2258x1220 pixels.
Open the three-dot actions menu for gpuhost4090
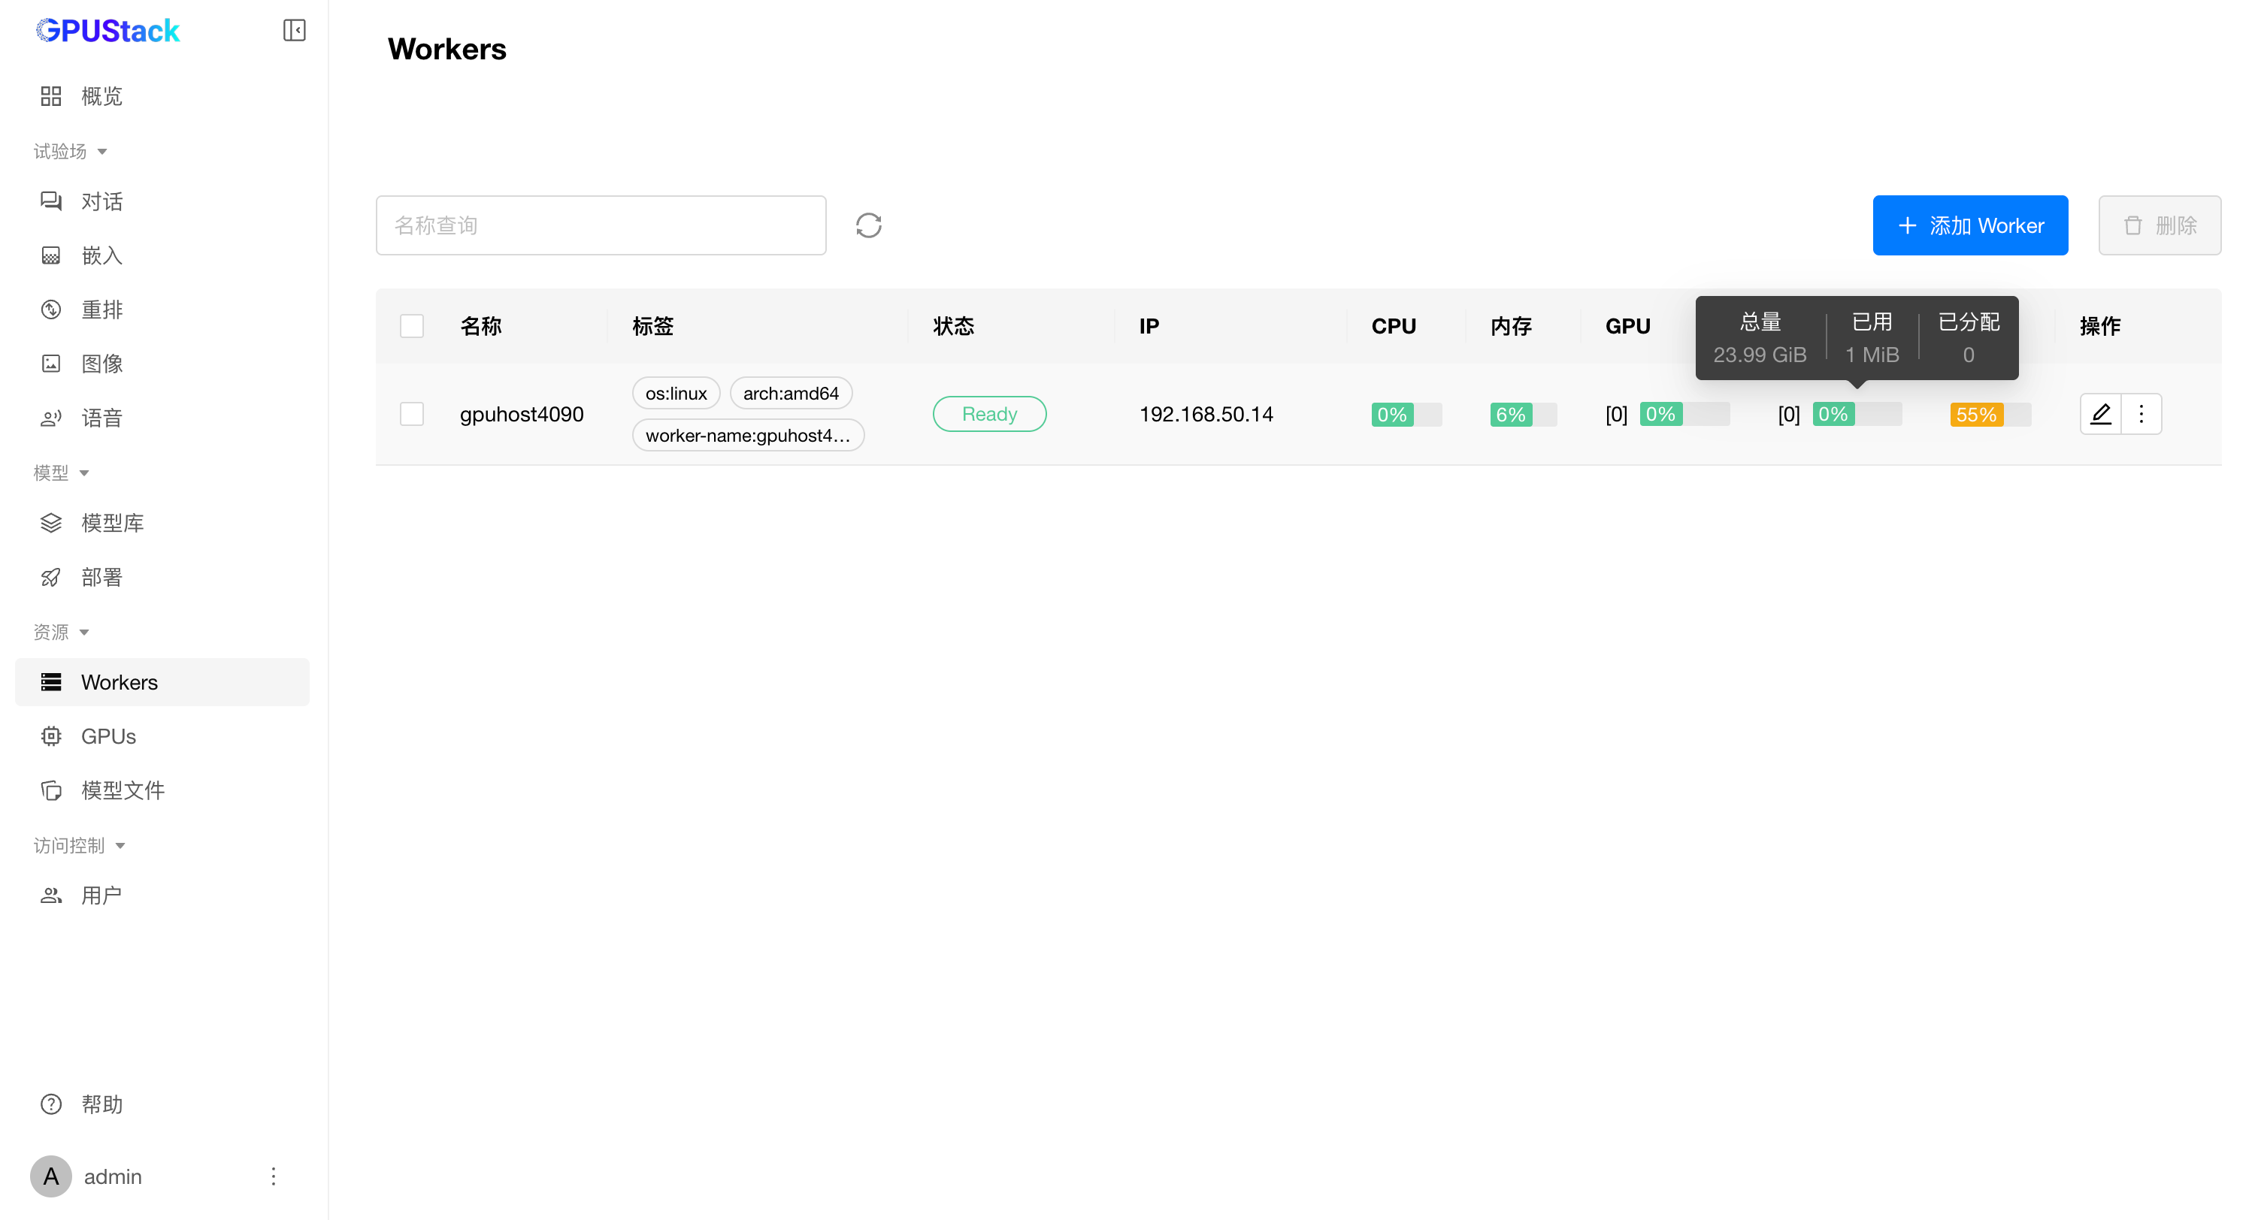2141,413
